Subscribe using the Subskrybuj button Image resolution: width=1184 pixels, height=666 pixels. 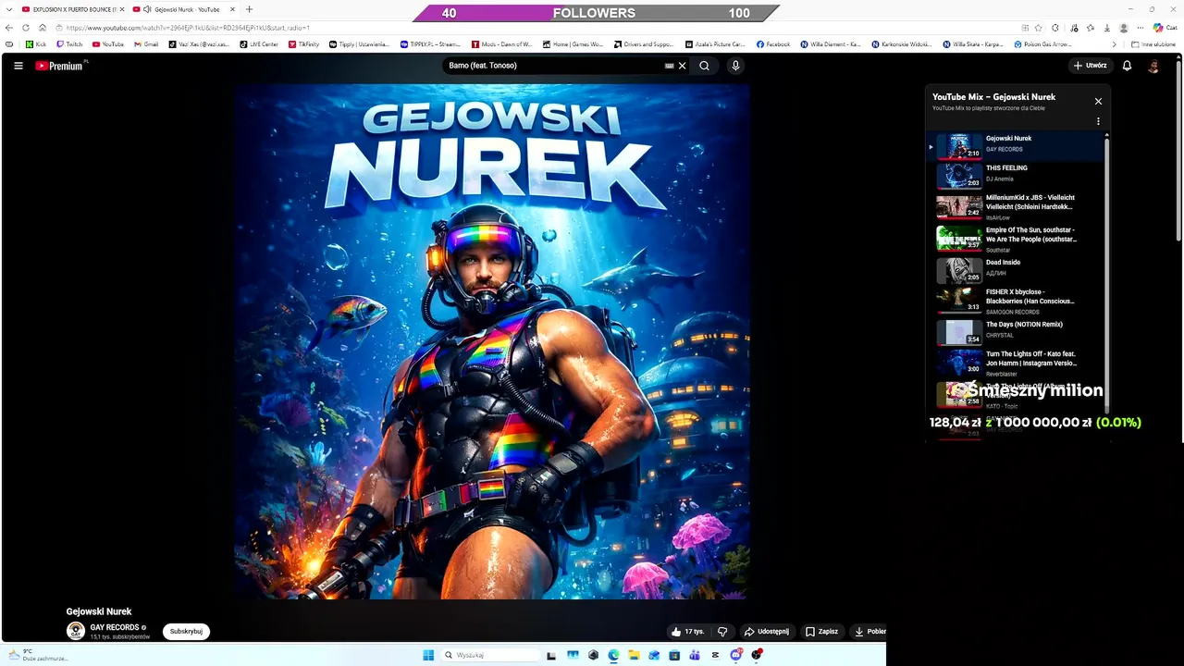point(186,632)
